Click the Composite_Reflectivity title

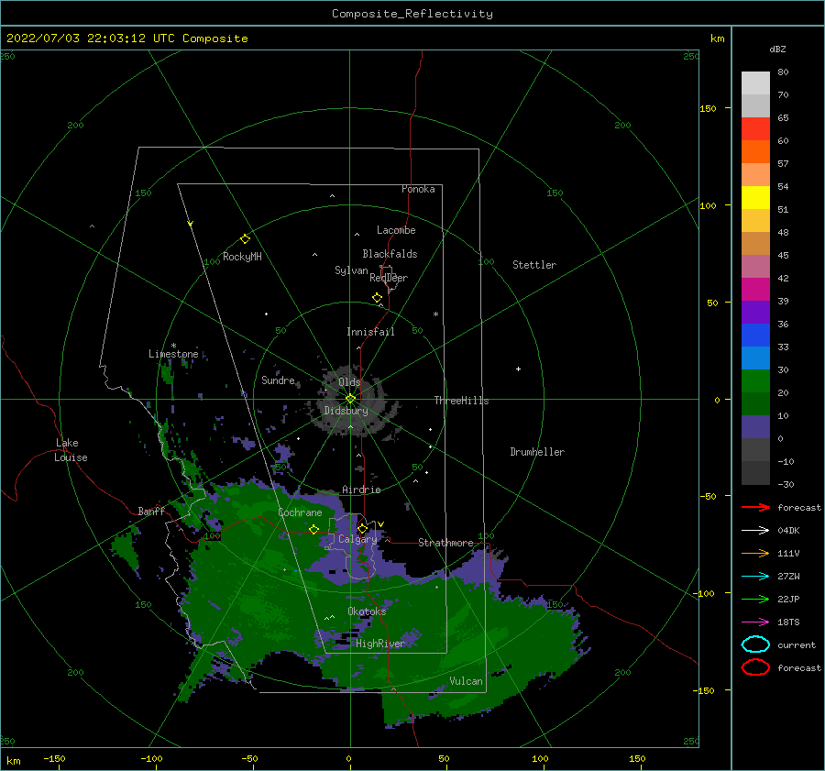(412, 14)
